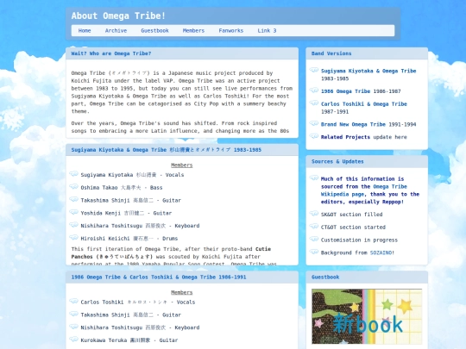
Task: Click the bold 'Cutie Panchos' text
Action: click(171, 252)
